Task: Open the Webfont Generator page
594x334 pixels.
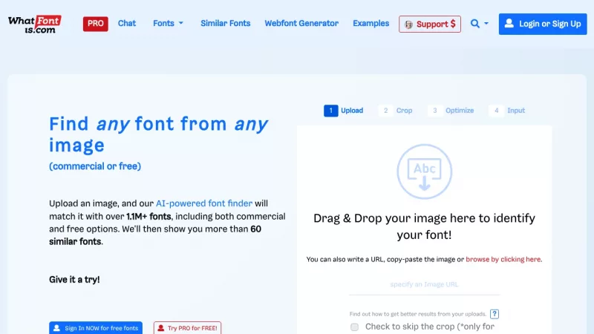Action: coord(301,24)
